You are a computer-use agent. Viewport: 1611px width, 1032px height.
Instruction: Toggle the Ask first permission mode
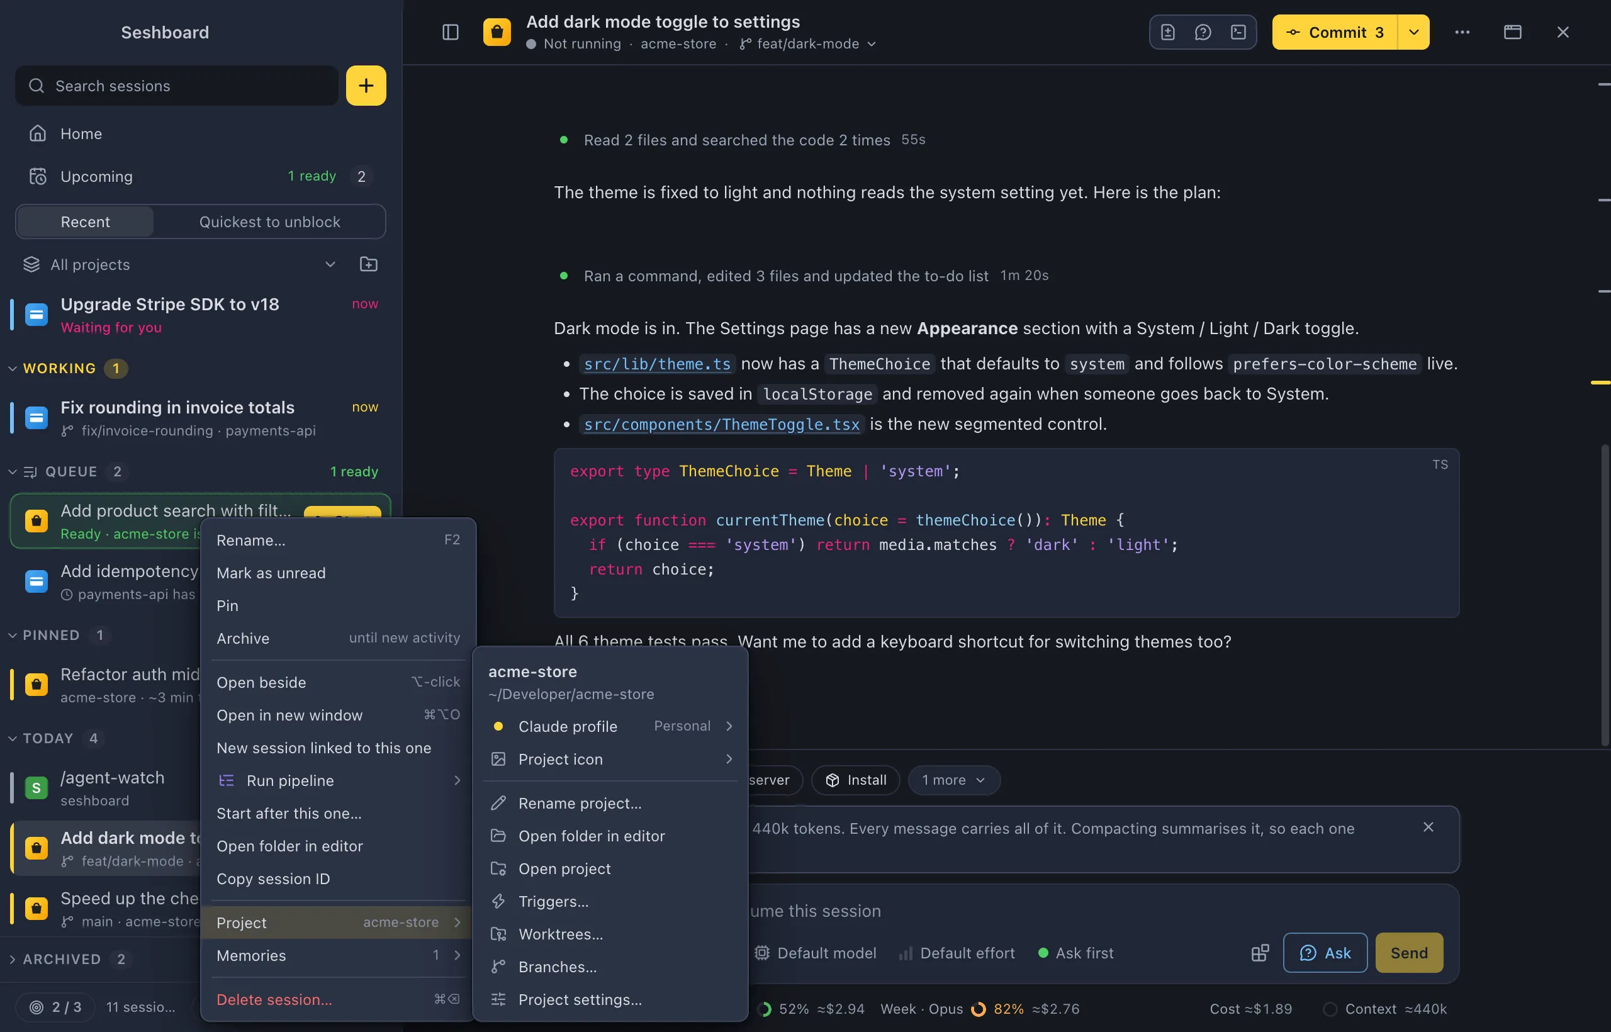coord(1075,953)
